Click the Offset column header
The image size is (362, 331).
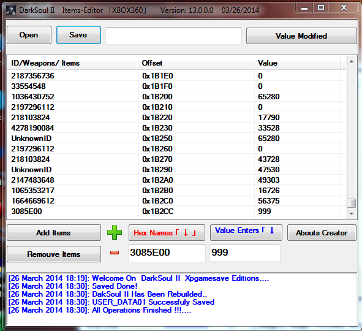coord(196,63)
